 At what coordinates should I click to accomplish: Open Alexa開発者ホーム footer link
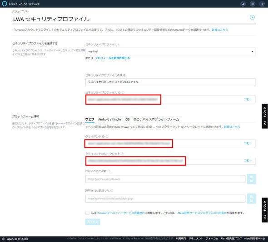(x=255, y=238)
